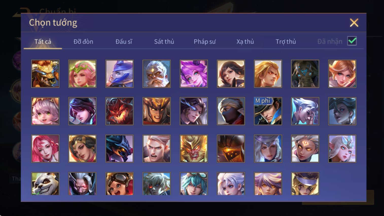Choose the white-bearded old warrior portrait

point(156,74)
